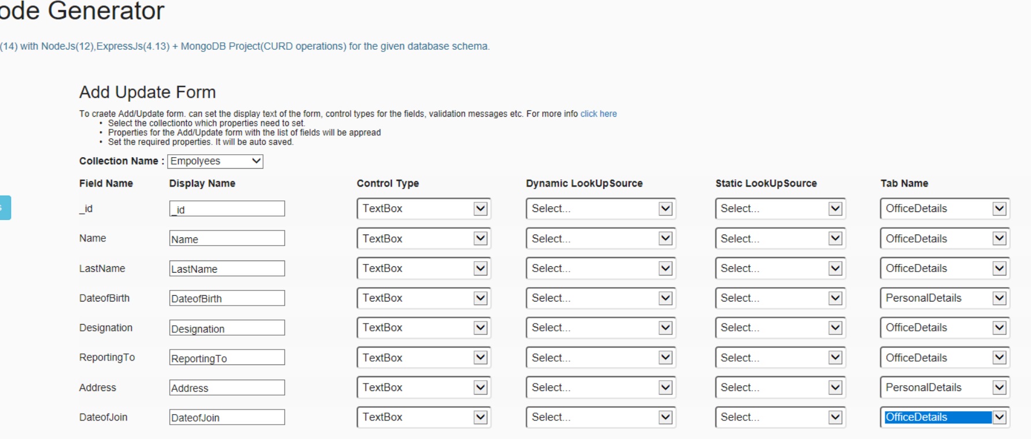Focus the _id Display Name text field
This screenshot has height=439, width=1031.
(x=227, y=209)
